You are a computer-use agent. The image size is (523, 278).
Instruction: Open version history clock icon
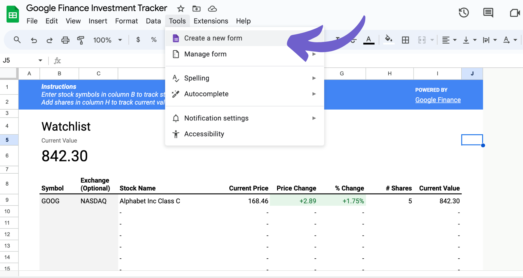pyautogui.click(x=464, y=13)
